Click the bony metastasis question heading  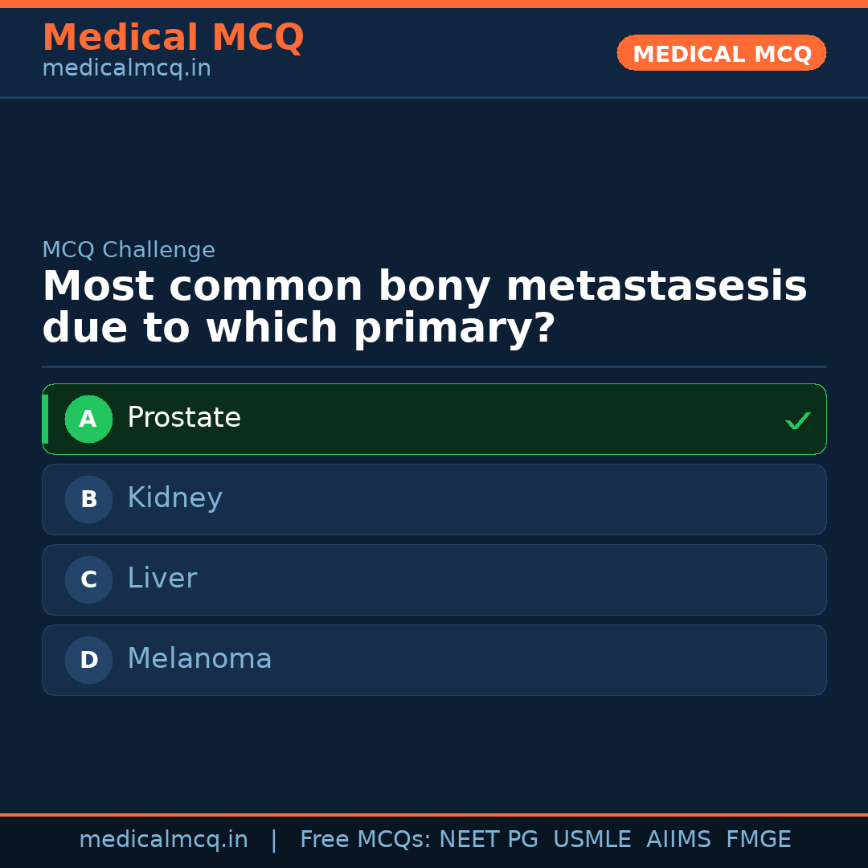tap(424, 308)
